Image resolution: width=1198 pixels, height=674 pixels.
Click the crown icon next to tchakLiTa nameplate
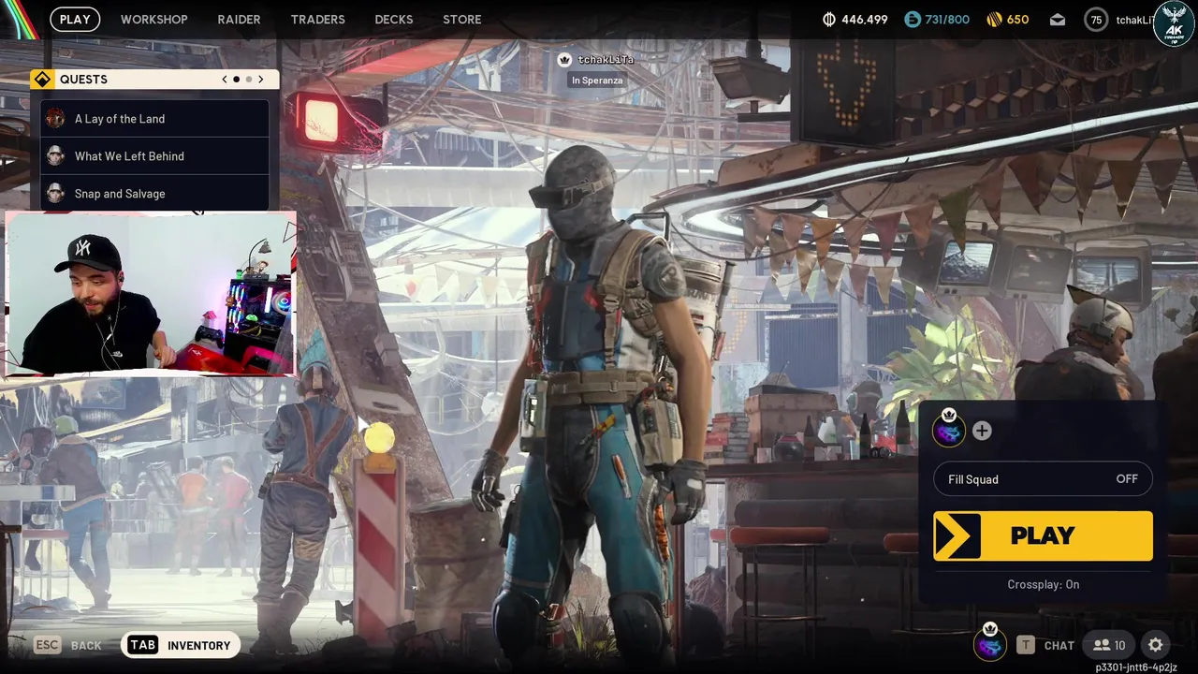[x=564, y=60]
